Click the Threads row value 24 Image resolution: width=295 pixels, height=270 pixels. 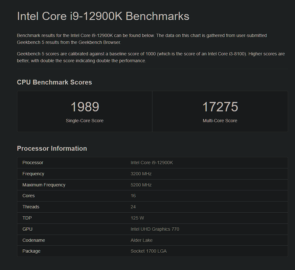click(133, 207)
